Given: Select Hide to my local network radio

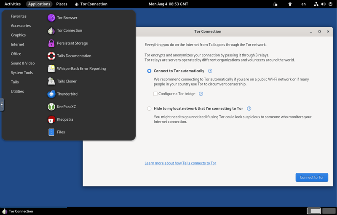Looking at the screenshot, I should [x=149, y=109].
